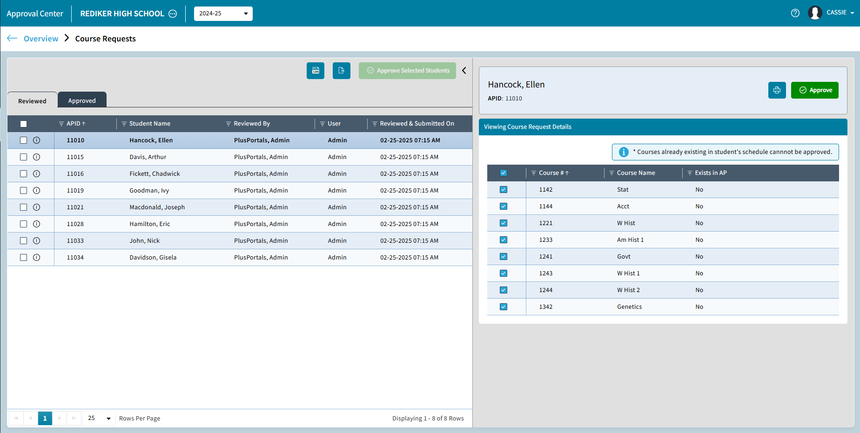Viewport: 860px width, 433px height.
Task: Select the Hamilton, Eric student name
Action: [x=150, y=224]
